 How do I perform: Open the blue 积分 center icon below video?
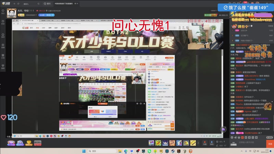(x=20, y=143)
